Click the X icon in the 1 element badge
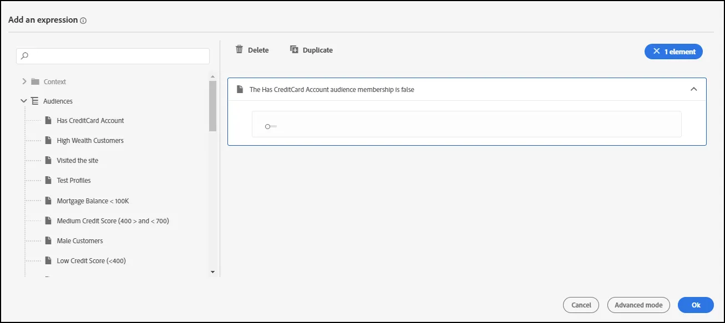Viewport: 725px width, 323px height. click(x=657, y=52)
